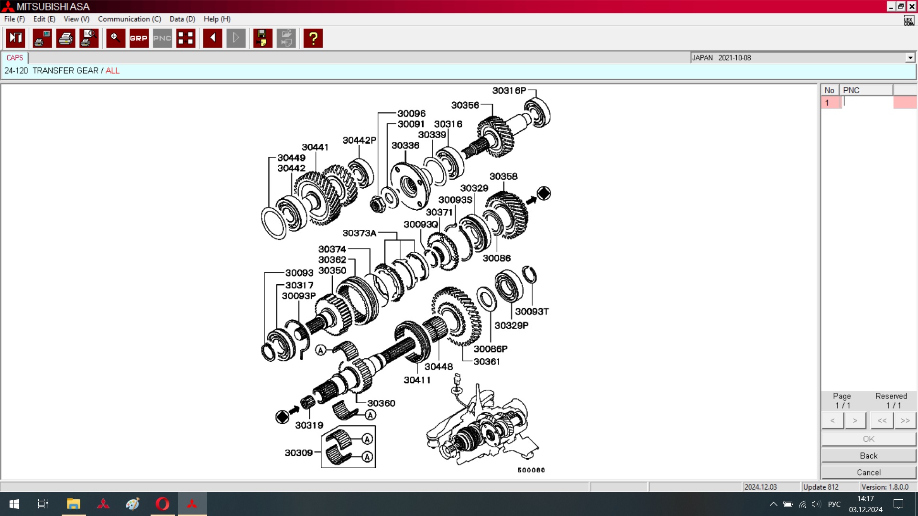Click the save floppy disk icon
The height and width of the screenshot is (516, 918).
[x=262, y=38]
